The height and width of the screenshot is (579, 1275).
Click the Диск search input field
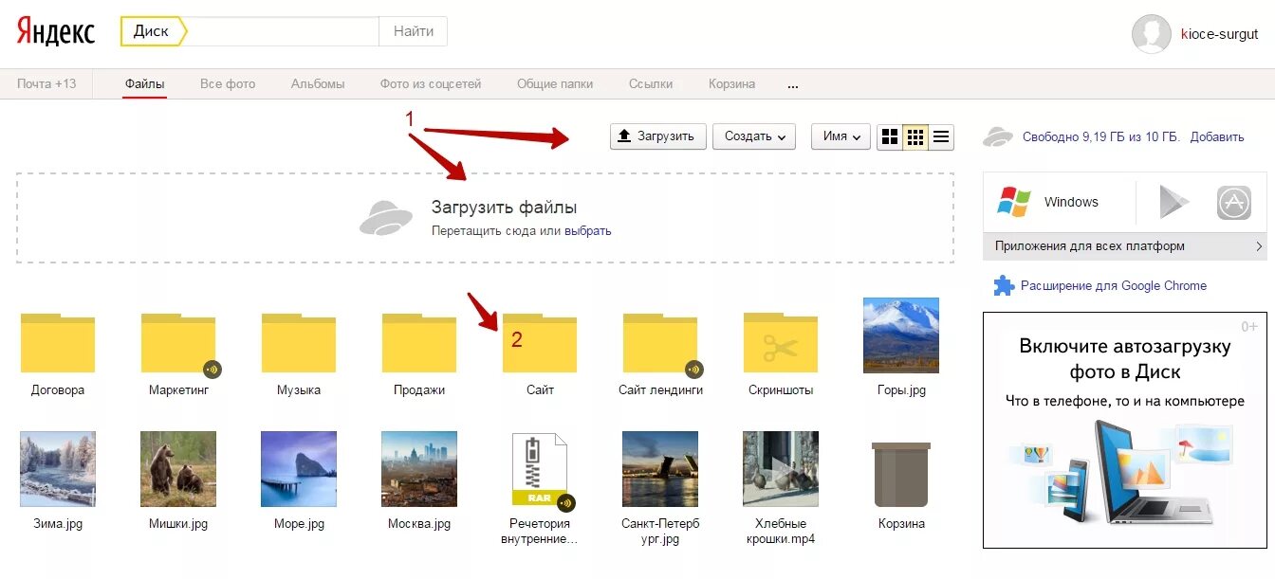pos(283,31)
